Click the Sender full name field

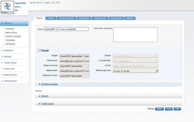click(74, 66)
